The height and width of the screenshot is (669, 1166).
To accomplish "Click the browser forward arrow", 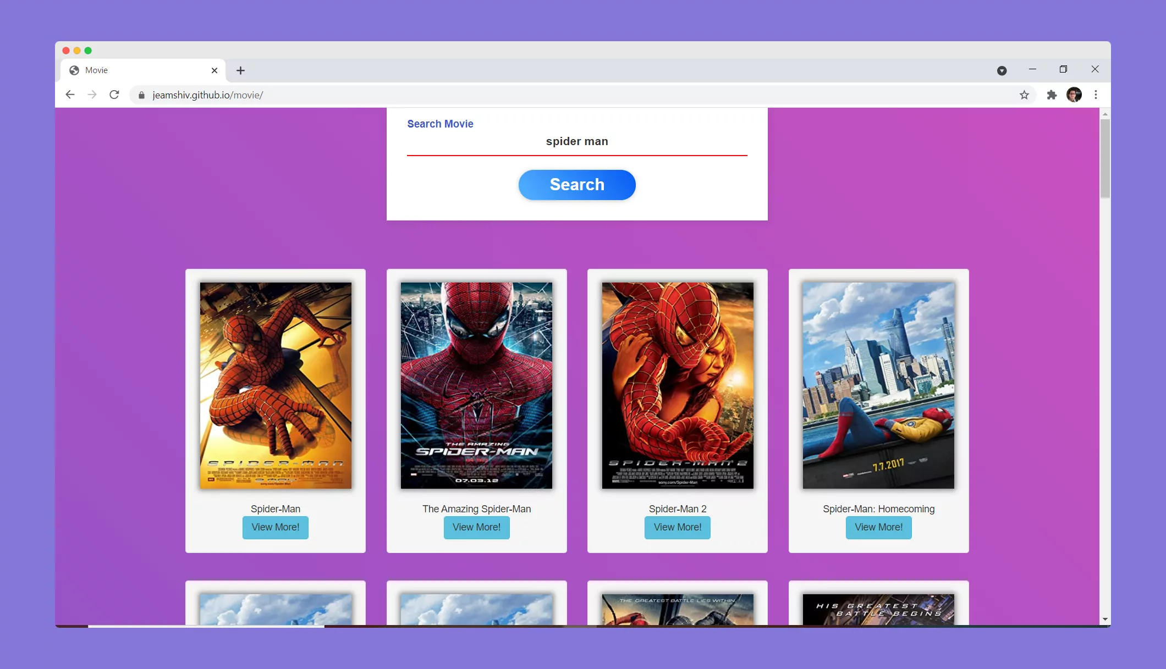I will 92,95.
